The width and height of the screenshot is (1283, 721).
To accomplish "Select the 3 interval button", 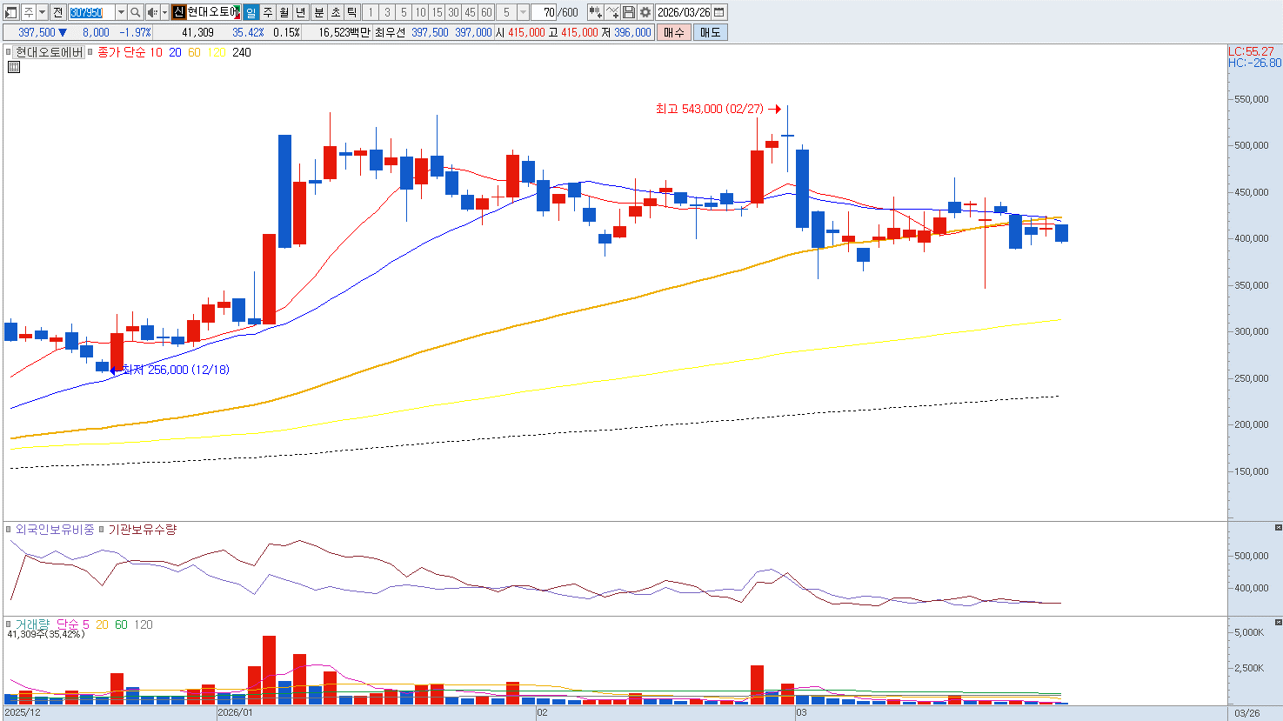I will click(387, 12).
